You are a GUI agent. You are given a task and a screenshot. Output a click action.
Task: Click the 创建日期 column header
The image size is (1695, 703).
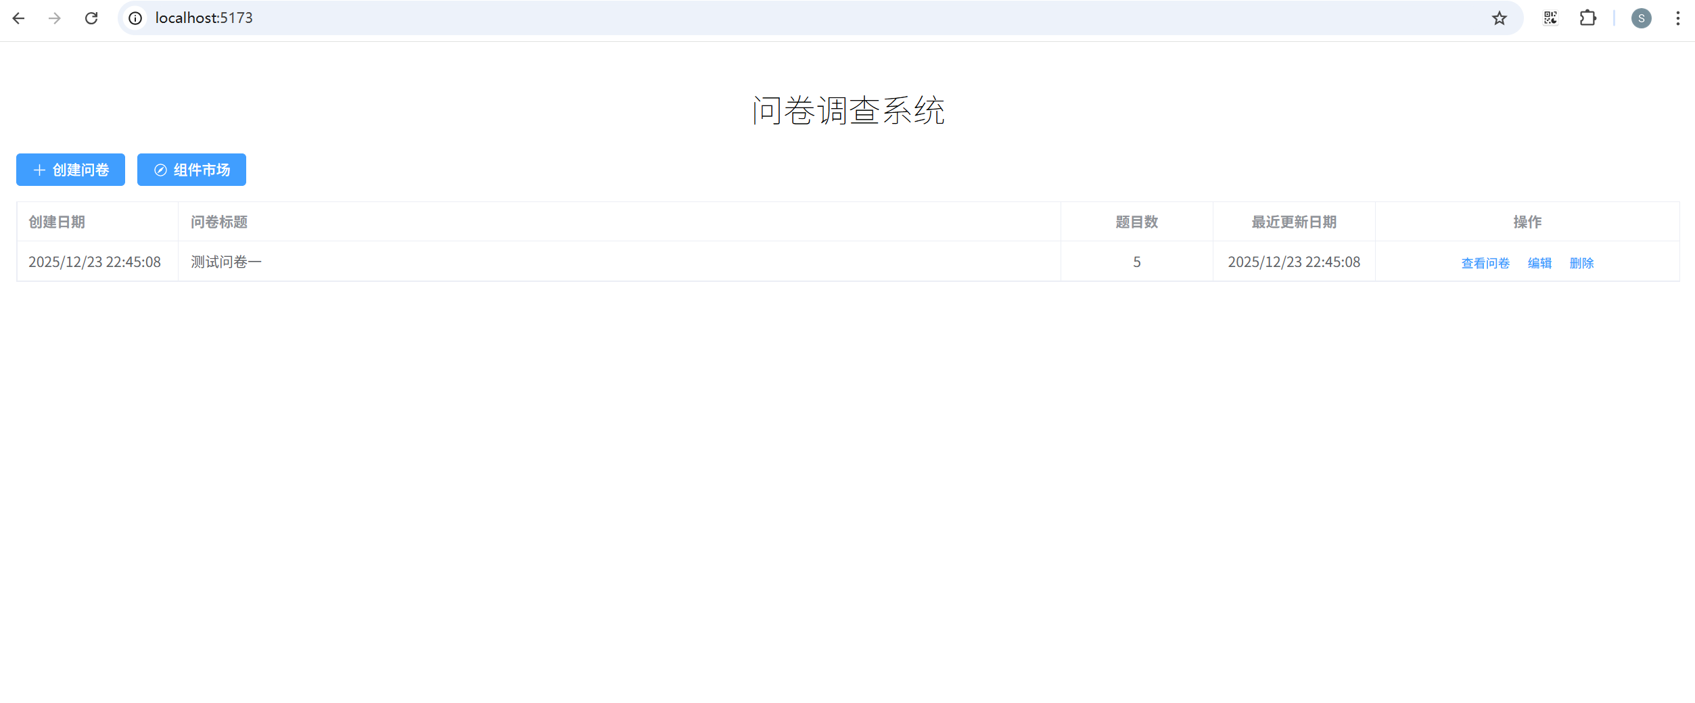click(57, 222)
